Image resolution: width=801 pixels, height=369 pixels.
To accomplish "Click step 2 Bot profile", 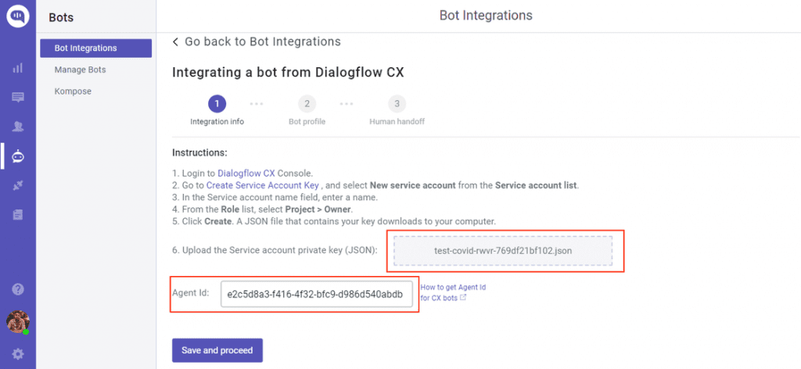I will point(307,104).
